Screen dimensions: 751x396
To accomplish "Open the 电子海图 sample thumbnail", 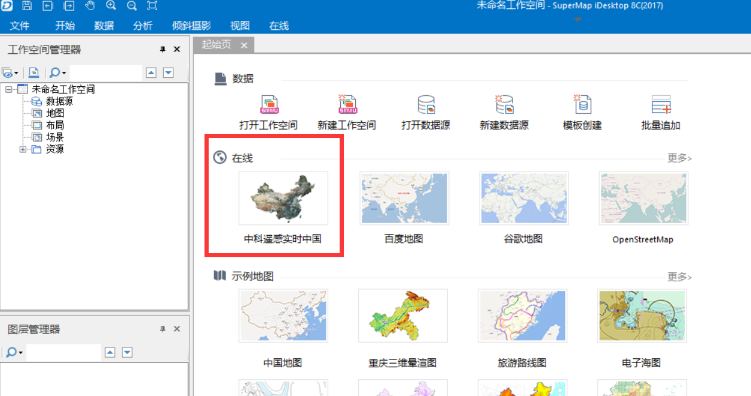I will [x=642, y=316].
